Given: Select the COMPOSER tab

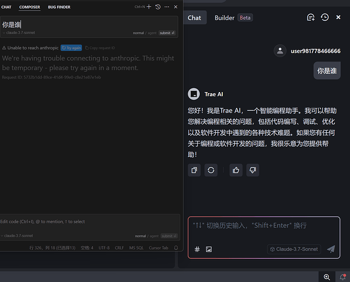Looking at the screenshot, I should [30, 7].
